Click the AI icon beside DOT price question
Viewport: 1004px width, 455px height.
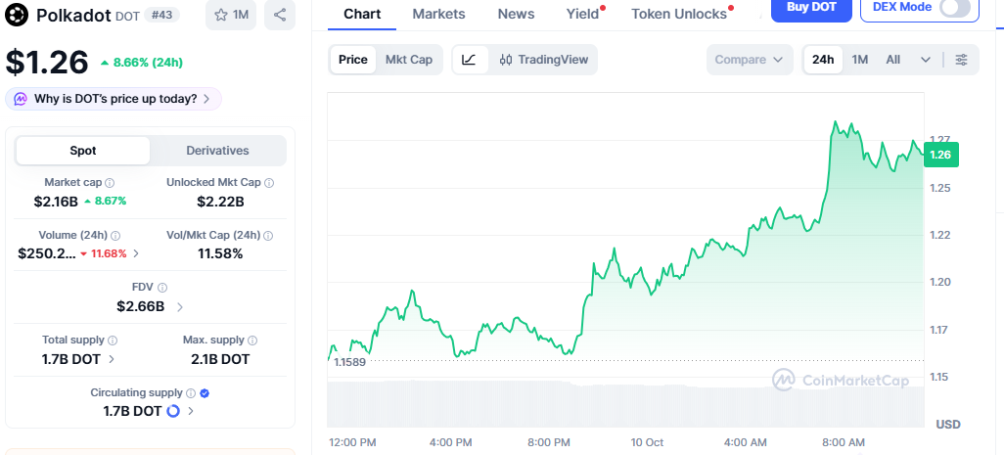pyautogui.click(x=21, y=99)
